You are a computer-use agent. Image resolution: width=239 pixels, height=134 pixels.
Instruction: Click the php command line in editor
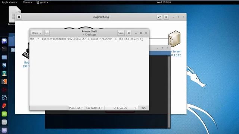tap(86, 39)
